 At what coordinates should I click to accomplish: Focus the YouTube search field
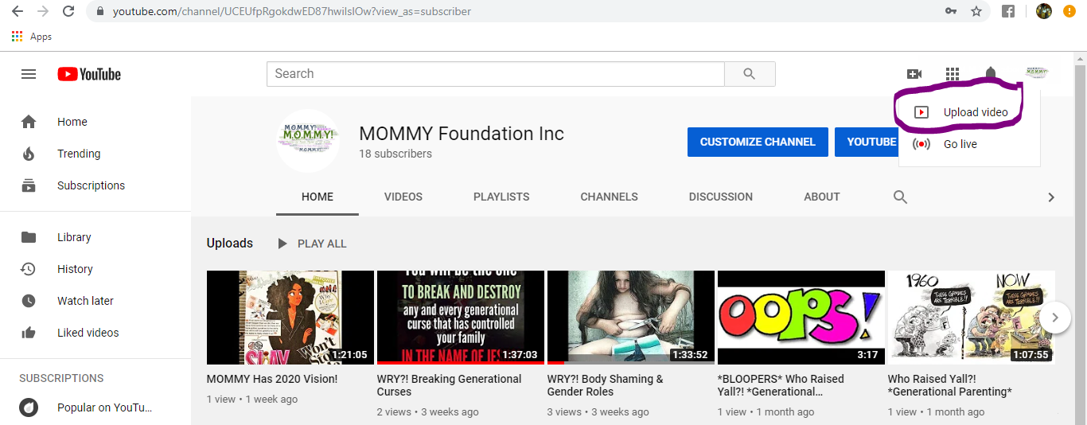pos(496,74)
